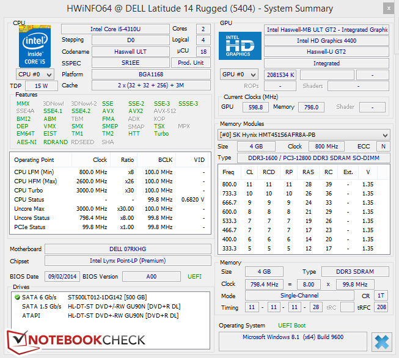The width and height of the screenshot is (399, 358).
Task: Click the CPU LFM (Min) operating point row
Action: point(110,172)
